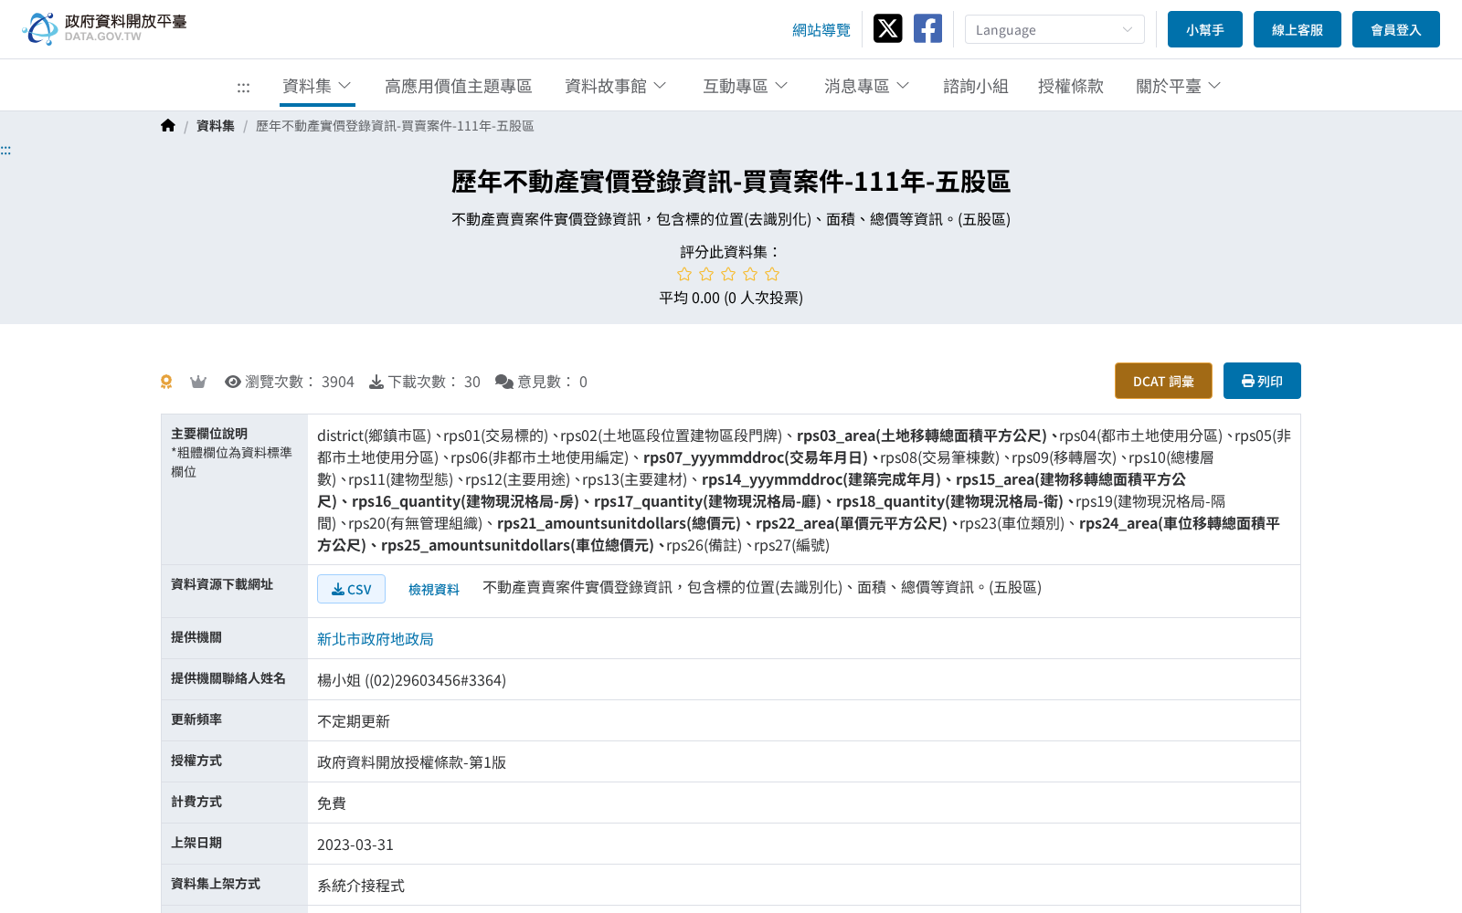Download the CSV resource
This screenshot has width=1462, height=913.
pos(351,589)
